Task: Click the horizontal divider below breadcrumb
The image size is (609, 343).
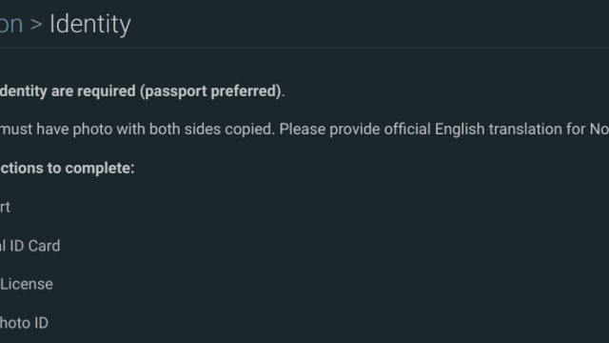Action: pyautogui.click(x=304, y=48)
